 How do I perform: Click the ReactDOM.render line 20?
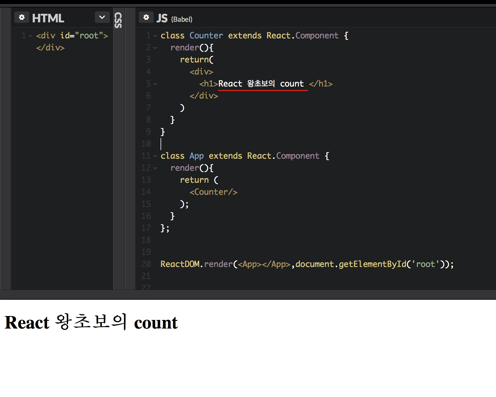pos(307,264)
